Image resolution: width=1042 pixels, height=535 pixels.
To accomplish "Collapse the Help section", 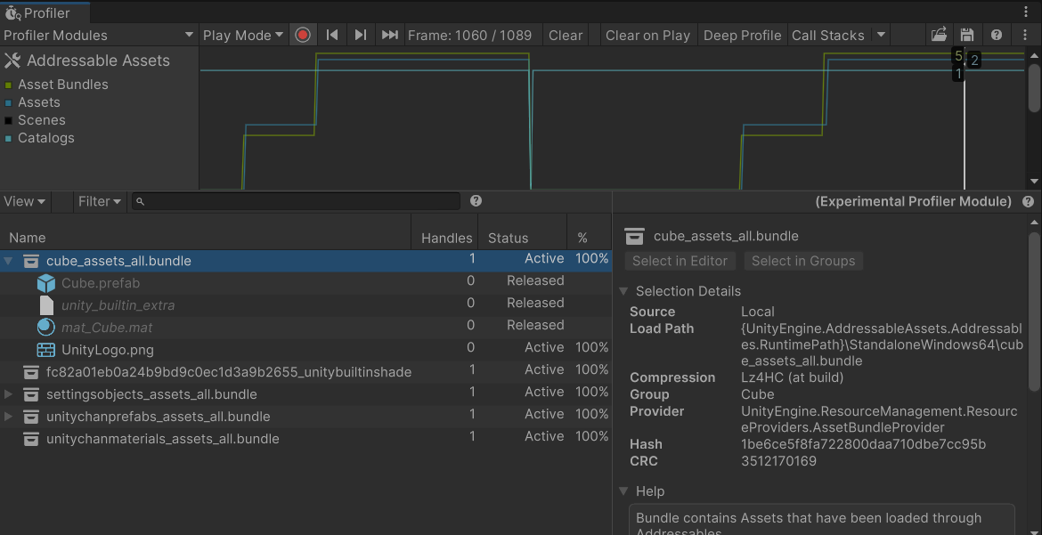I will tap(623, 491).
